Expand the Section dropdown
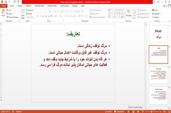Viewport: 171px width, 113px height. click(x=30, y=17)
